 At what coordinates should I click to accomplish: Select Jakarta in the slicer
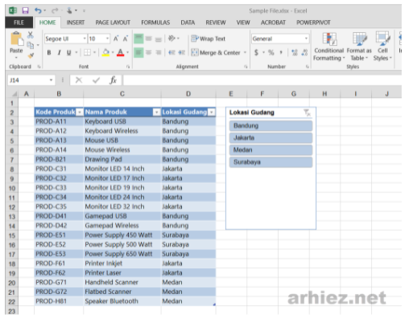[271, 138]
